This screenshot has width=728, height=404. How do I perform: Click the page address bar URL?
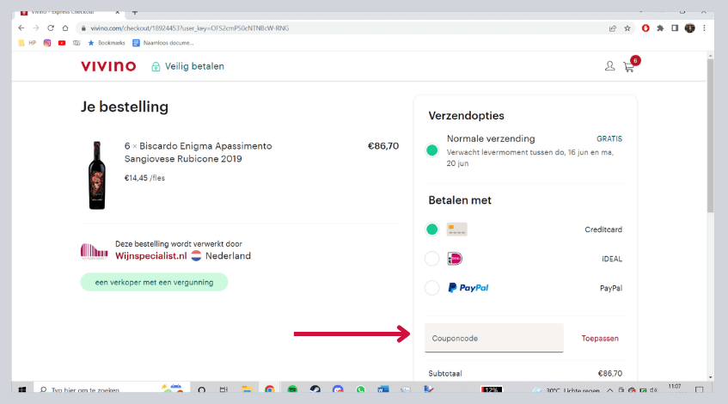(189, 28)
